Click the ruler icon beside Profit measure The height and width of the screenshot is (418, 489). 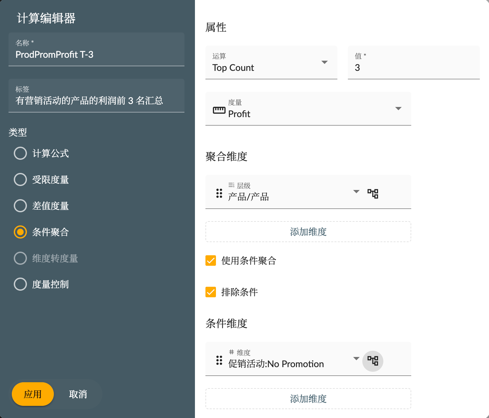coord(219,110)
